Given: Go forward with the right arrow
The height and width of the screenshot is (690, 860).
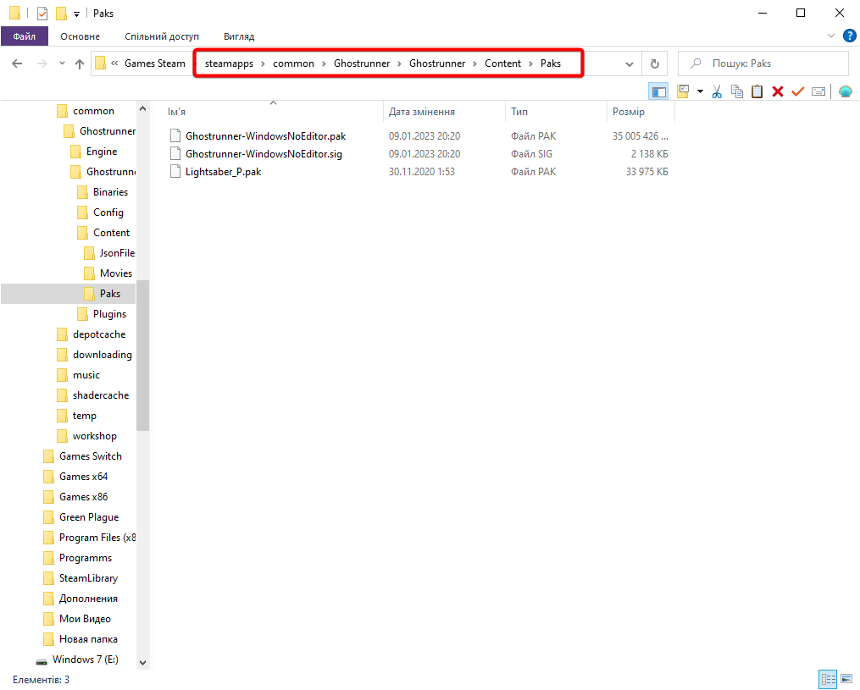Looking at the screenshot, I should click(42, 63).
